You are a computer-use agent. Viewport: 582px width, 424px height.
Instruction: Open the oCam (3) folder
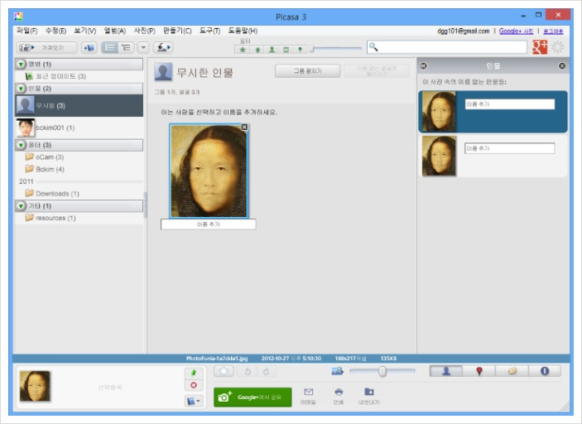tap(79, 157)
